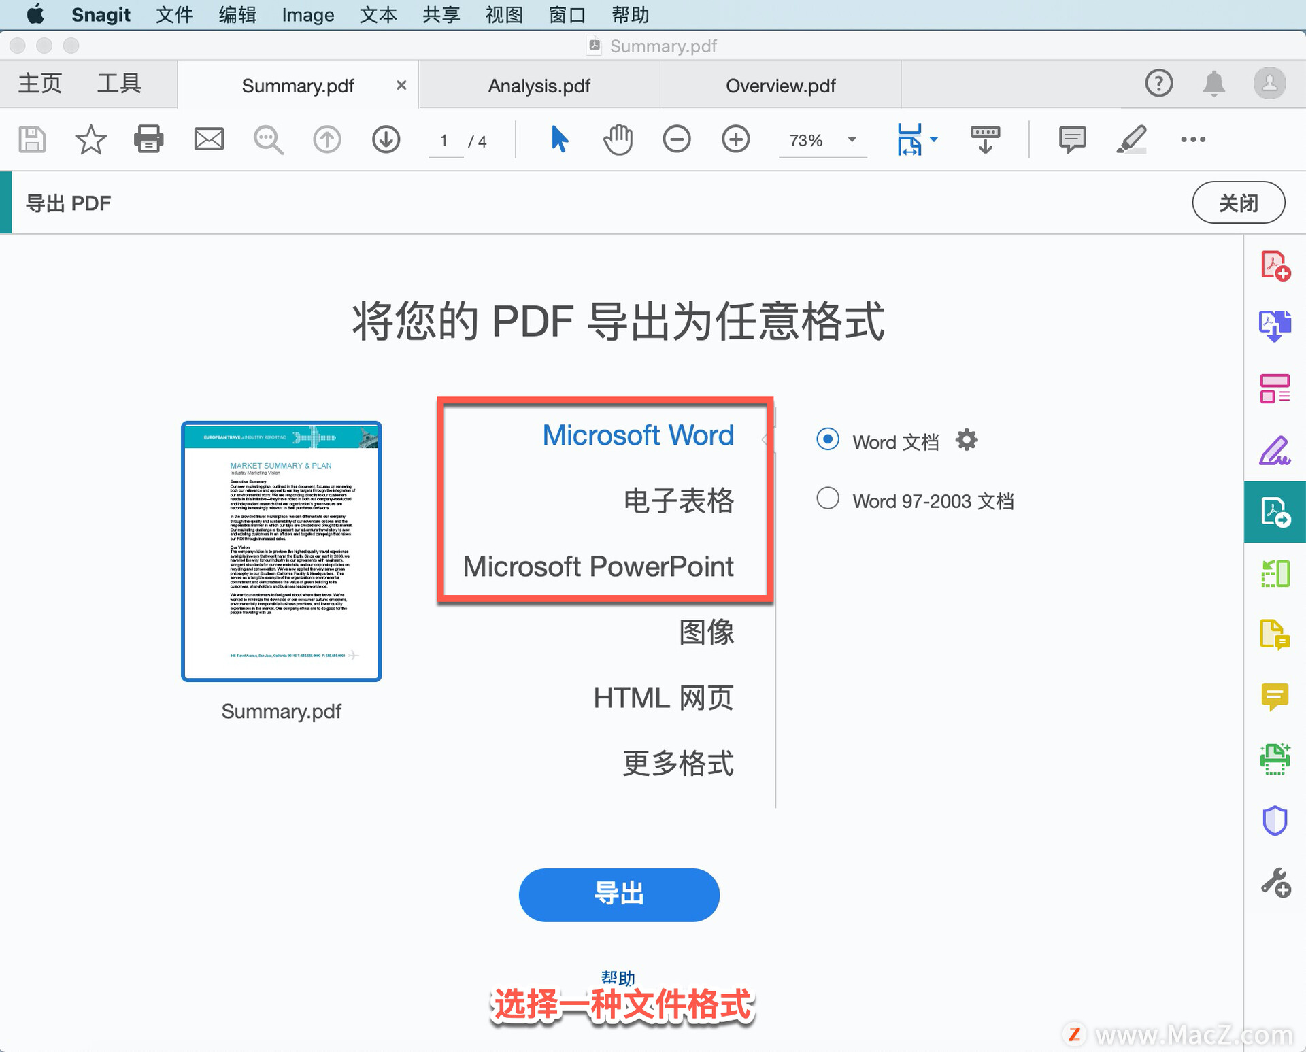Open the Image menu in menu bar
This screenshot has height=1052, width=1306.
coord(308,14)
